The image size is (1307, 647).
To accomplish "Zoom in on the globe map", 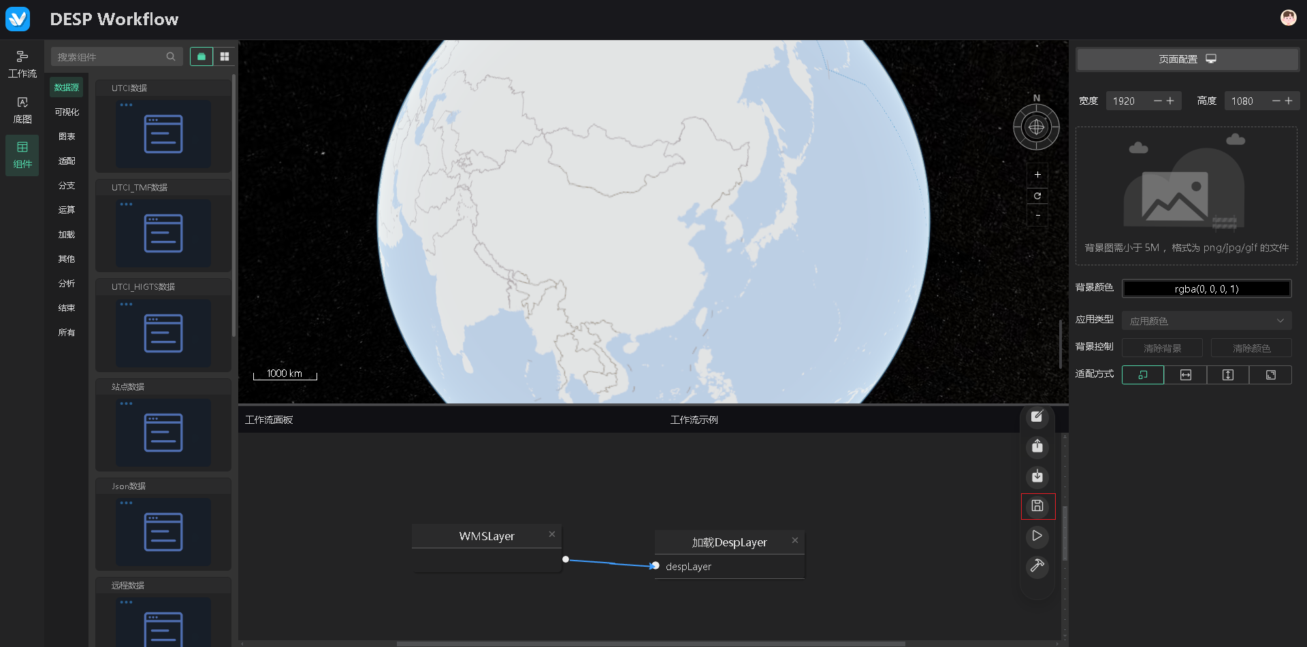I will pyautogui.click(x=1037, y=175).
